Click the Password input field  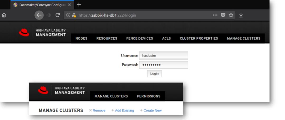[164, 65]
